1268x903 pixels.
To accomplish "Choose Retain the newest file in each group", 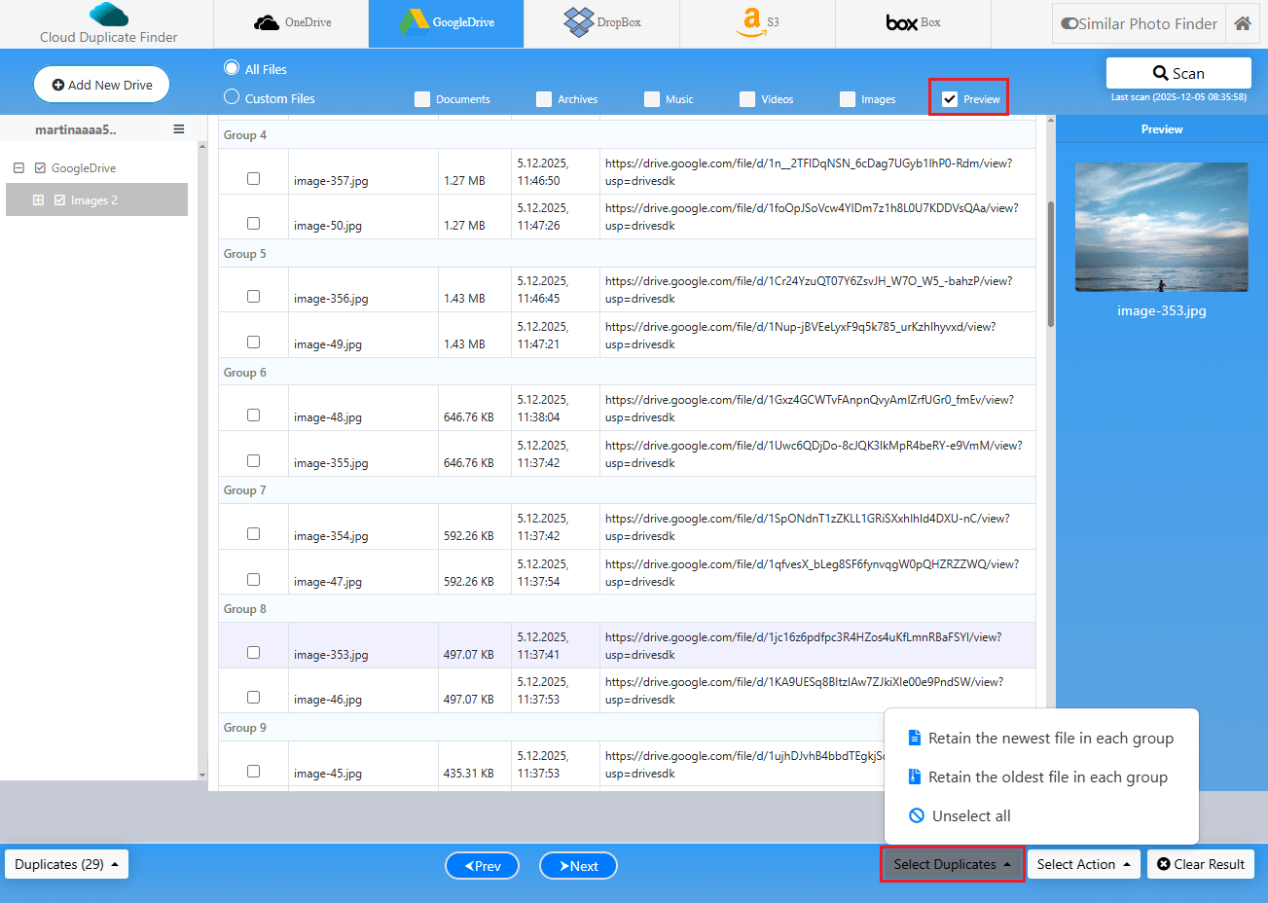I will coord(1050,739).
